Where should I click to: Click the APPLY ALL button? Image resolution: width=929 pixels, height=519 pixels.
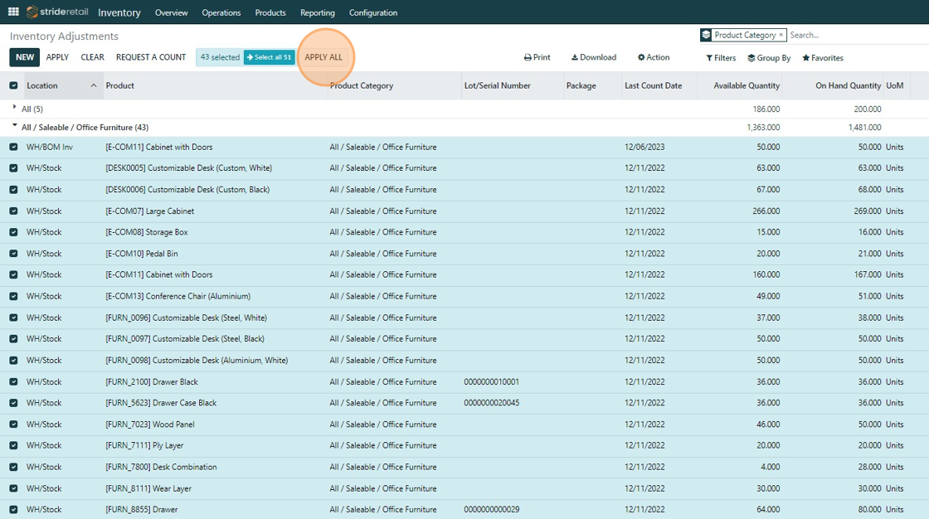(x=323, y=57)
